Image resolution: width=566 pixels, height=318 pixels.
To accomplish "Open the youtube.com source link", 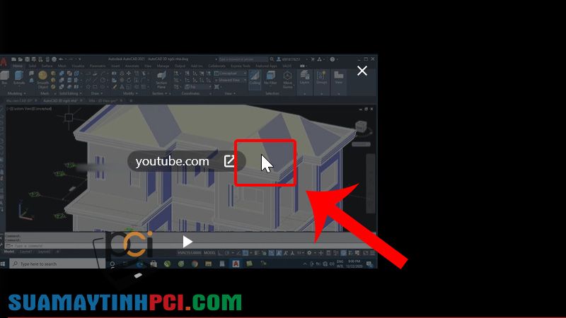I will coord(172,161).
